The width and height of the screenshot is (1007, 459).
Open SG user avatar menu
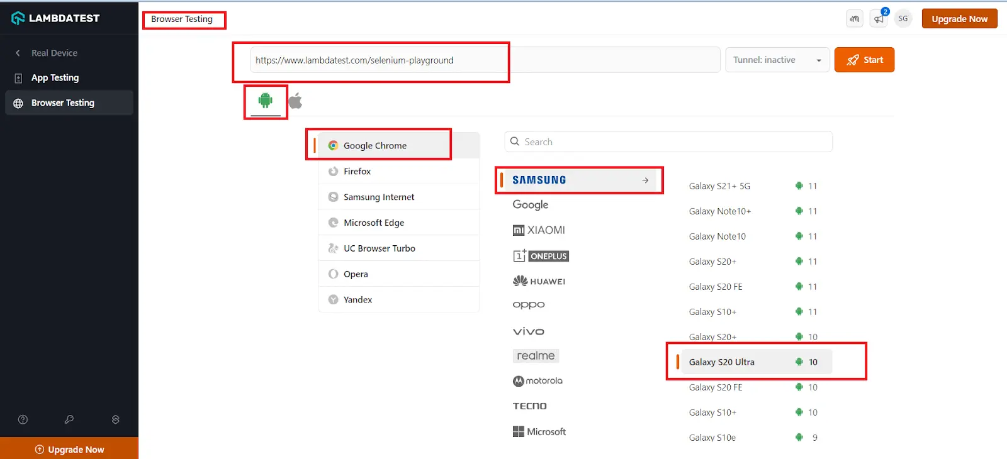(x=903, y=19)
